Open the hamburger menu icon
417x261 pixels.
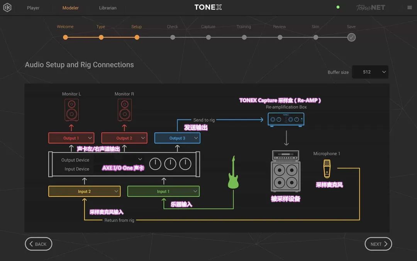410,7
